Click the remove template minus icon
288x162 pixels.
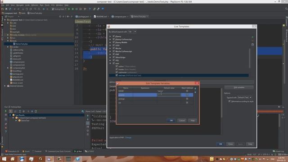click(252, 41)
